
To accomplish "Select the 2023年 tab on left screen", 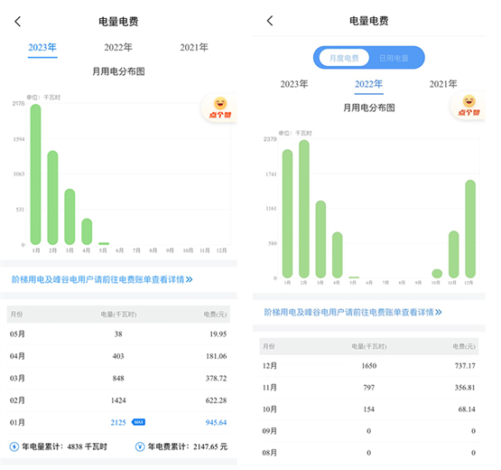I will pyautogui.click(x=42, y=48).
